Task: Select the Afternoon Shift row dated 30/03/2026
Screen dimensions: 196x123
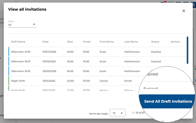Action: point(88,71)
